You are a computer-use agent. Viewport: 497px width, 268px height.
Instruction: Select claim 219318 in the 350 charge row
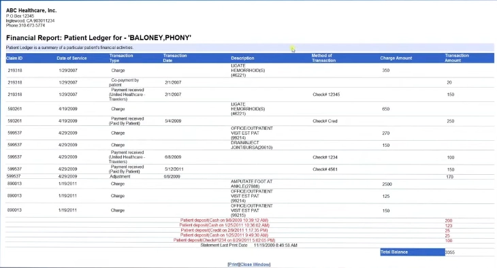coord(15,70)
